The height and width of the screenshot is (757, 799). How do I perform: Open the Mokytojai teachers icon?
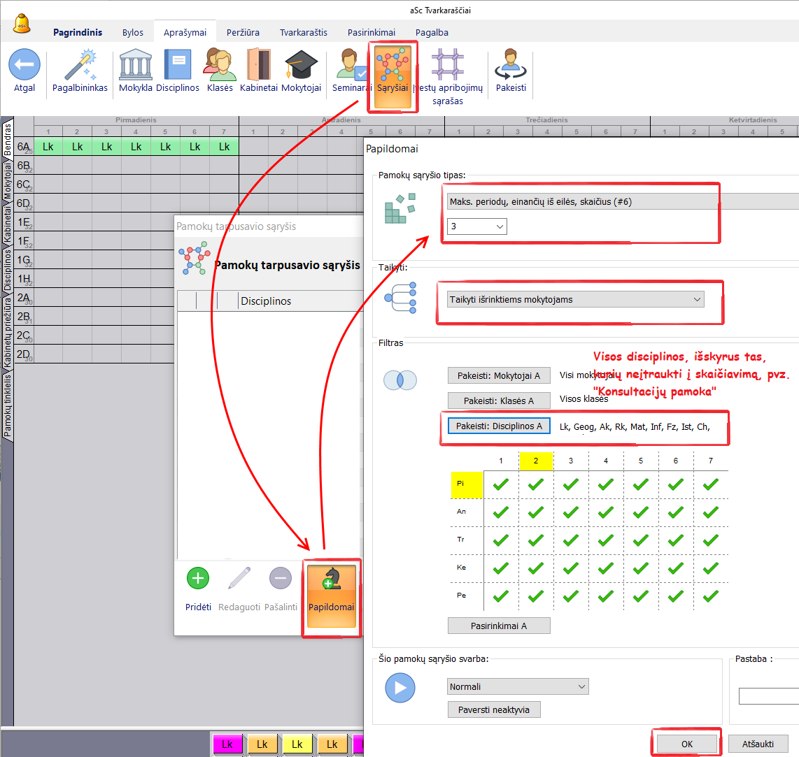[x=301, y=65]
